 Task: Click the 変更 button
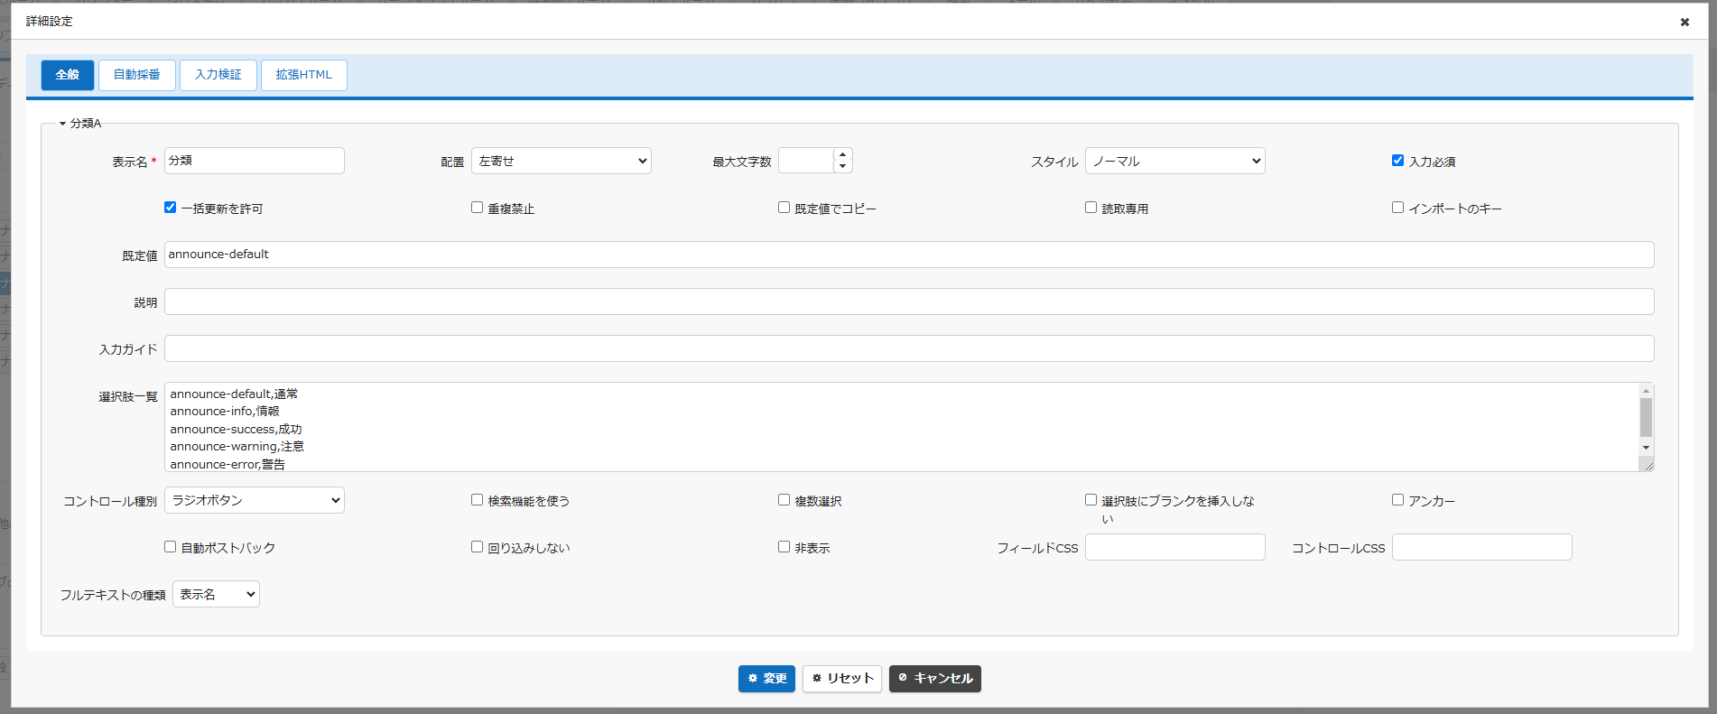click(x=766, y=679)
